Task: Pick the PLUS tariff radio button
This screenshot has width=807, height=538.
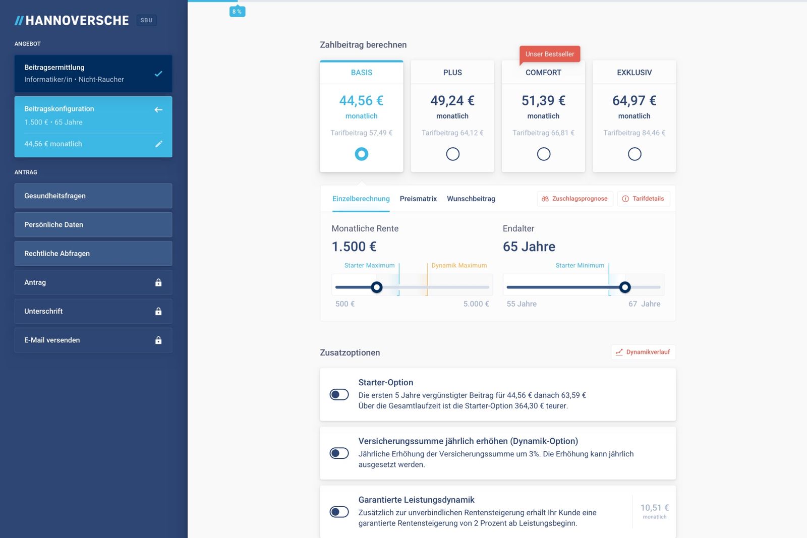Action: click(452, 154)
